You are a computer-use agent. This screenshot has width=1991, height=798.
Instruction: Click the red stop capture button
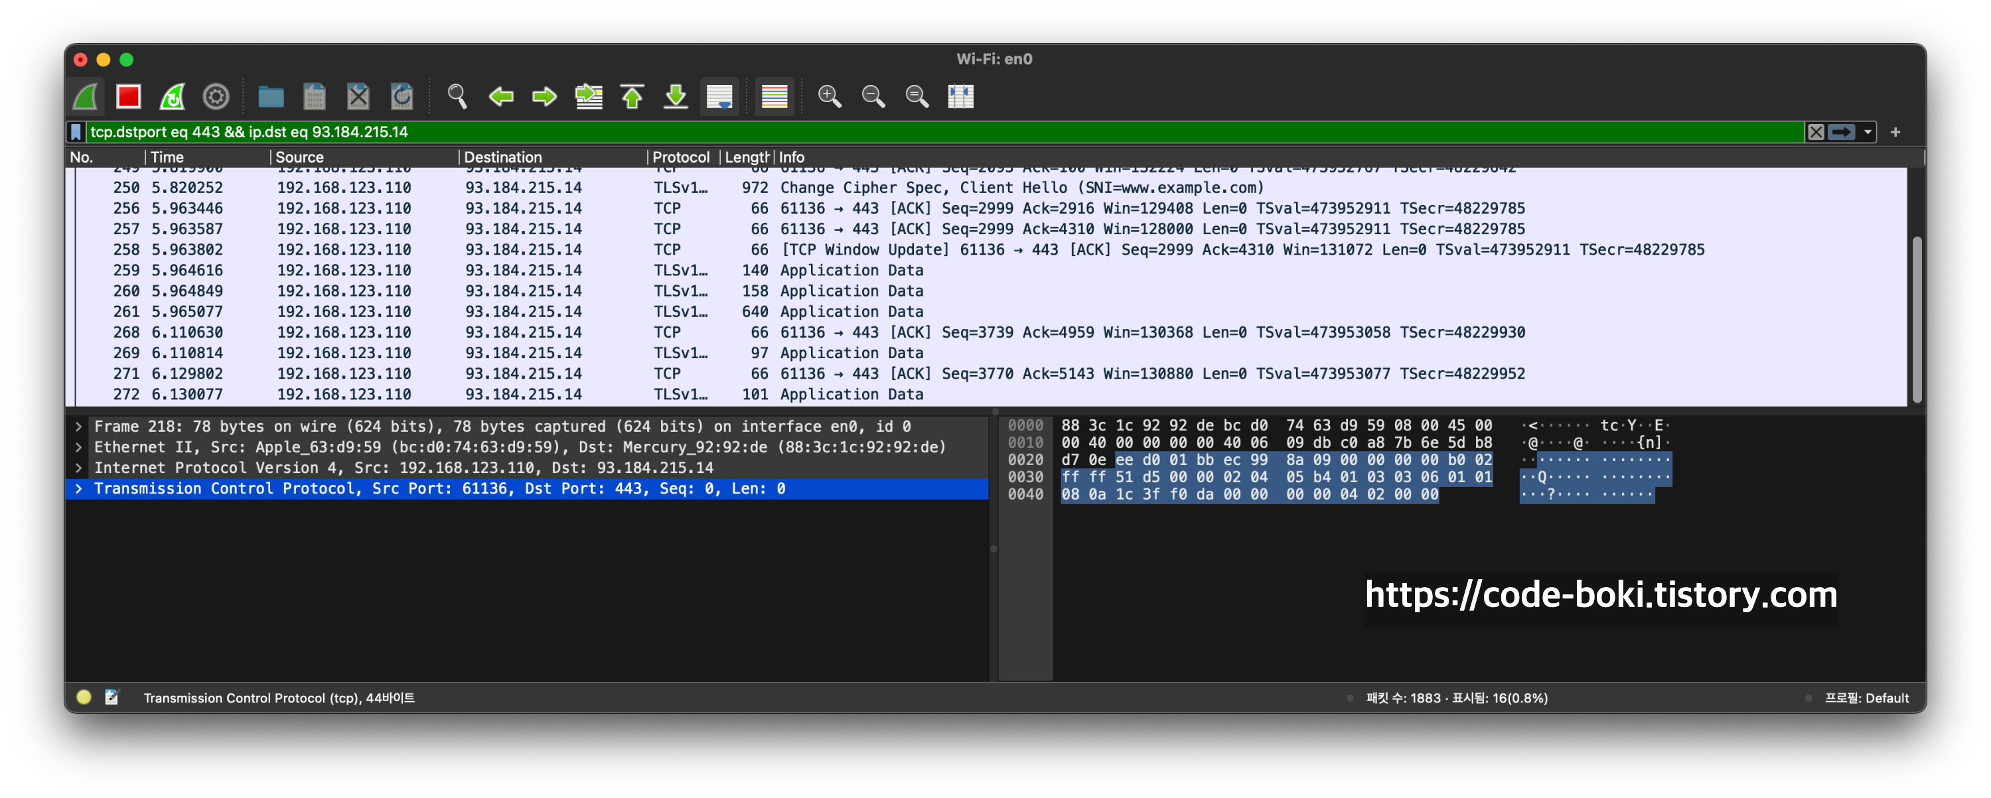[128, 97]
